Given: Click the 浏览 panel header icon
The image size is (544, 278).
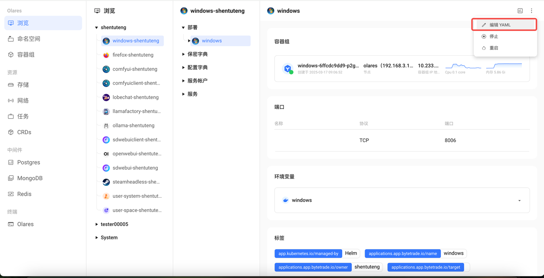Looking at the screenshot, I should 97,11.
